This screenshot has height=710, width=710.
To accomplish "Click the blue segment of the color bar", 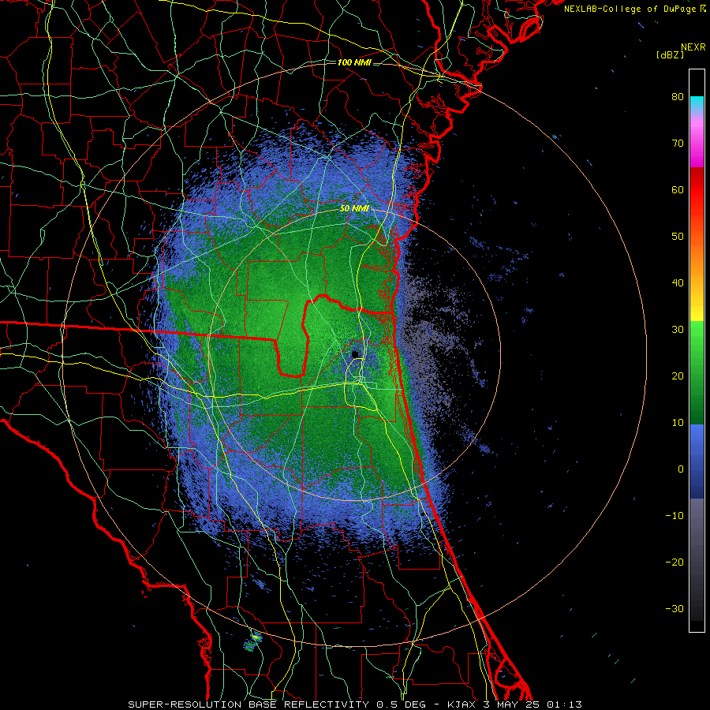I will coord(697,461).
